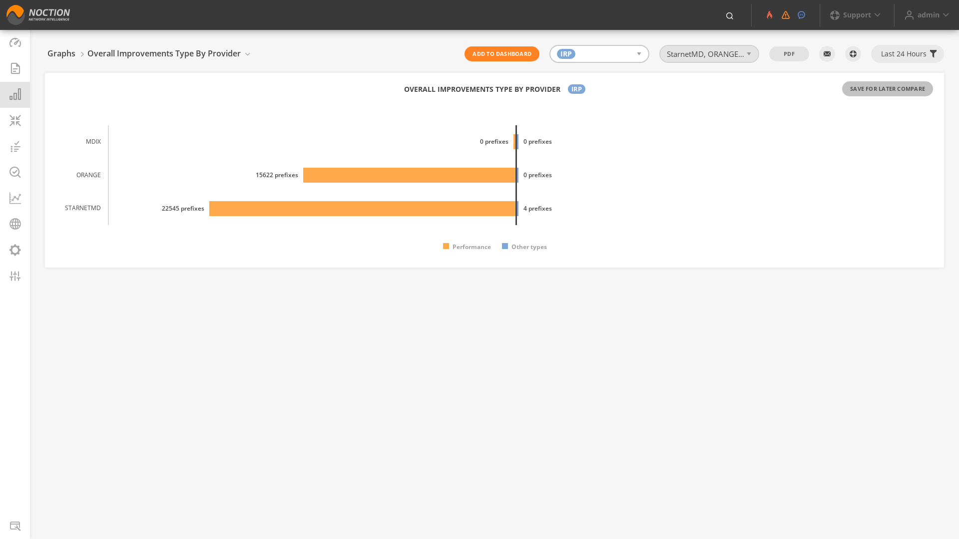Open the Dashboard speedometer sidebar icon
This screenshot has width=959, height=539.
point(15,42)
